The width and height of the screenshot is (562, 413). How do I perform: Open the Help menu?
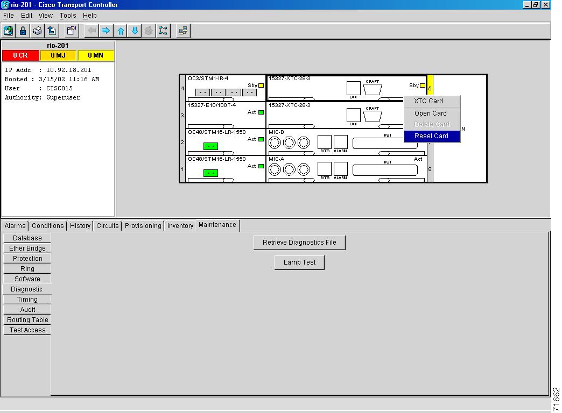89,16
